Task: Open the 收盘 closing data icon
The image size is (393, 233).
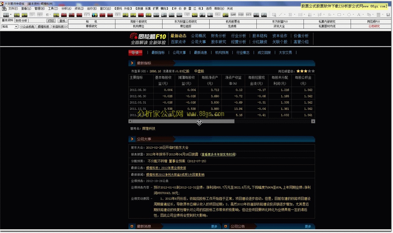Action: click(x=125, y=15)
